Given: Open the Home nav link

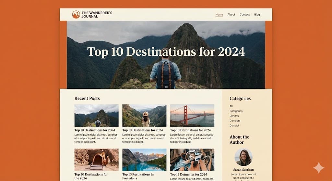Looking at the screenshot, I should (x=219, y=15).
